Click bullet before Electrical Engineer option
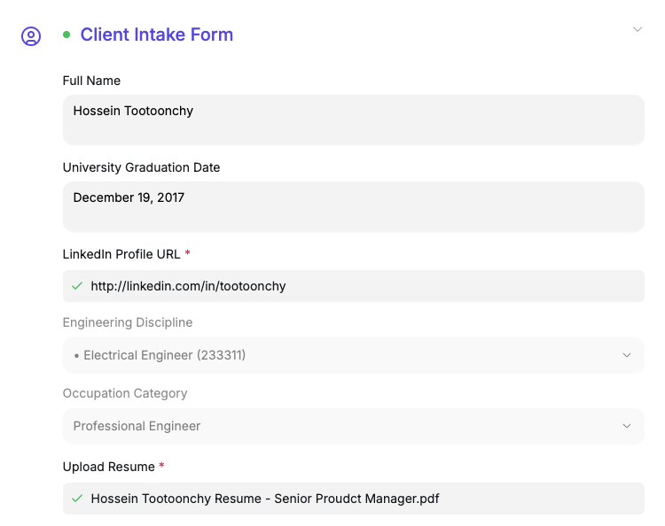The image size is (665, 526). coord(76,356)
